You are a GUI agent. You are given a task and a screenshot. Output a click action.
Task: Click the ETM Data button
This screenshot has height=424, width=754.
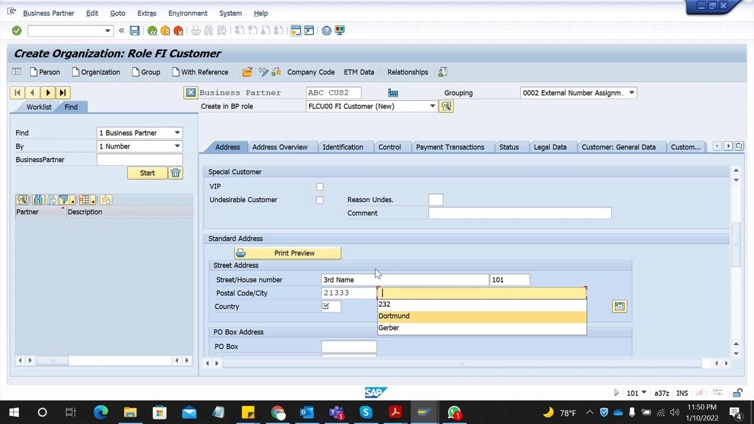pyautogui.click(x=359, y=72)
